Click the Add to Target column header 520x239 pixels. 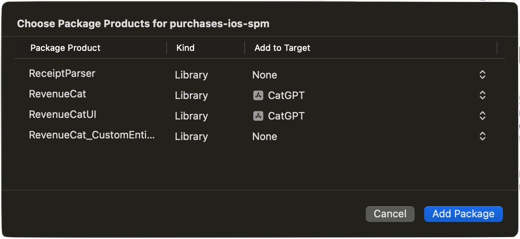pos(282,48)
